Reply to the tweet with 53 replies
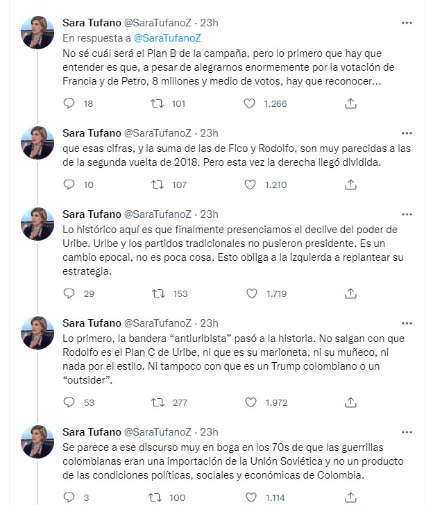This screenshot has height=505, width=433. (x=69, y=402)
